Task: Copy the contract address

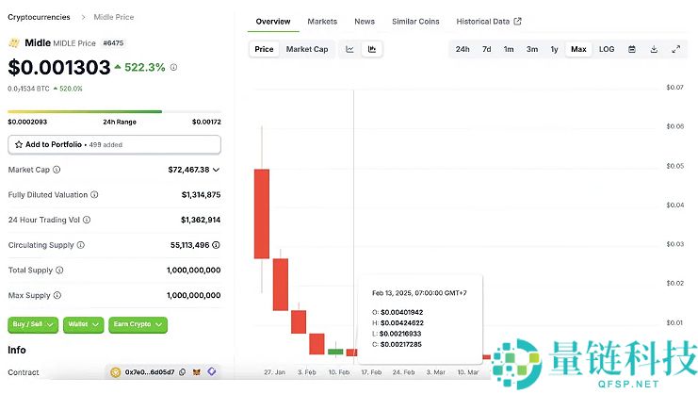Action: (182, 372)
